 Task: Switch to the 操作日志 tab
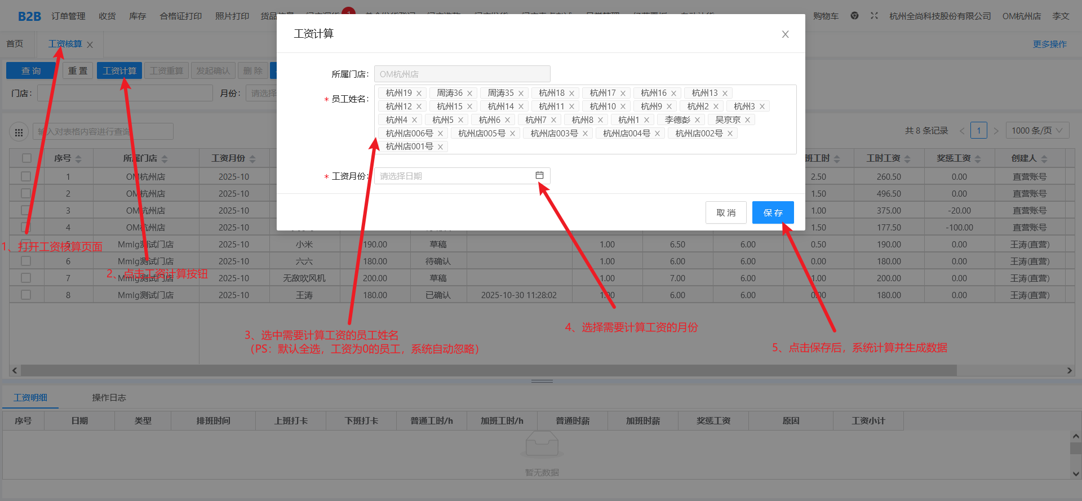[109, 397]
